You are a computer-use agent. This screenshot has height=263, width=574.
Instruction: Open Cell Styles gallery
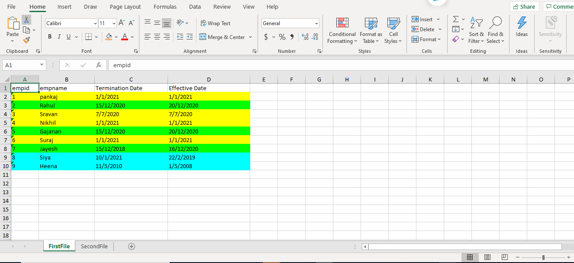click(x=393, y=30)
